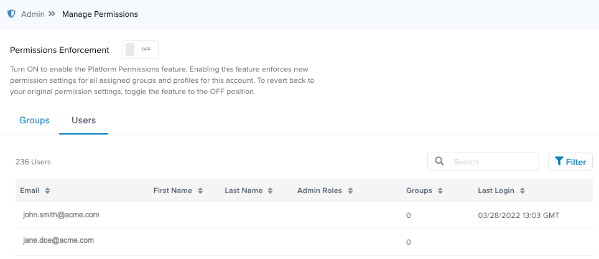Click the Admin shield icon
This screenshot has height=259, width=599.
tap(11, 14)
